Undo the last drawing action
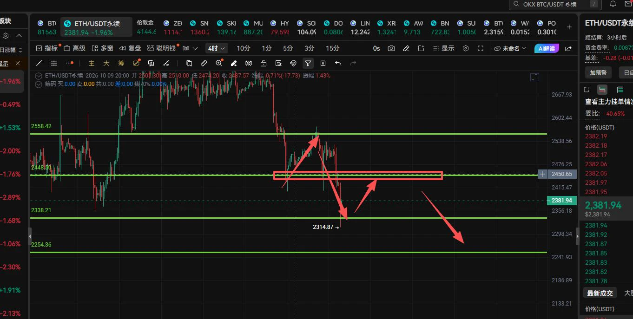Image resolution: width=633 pixels, height=319 pixels. pyautogui.click(x=338, y=63)
